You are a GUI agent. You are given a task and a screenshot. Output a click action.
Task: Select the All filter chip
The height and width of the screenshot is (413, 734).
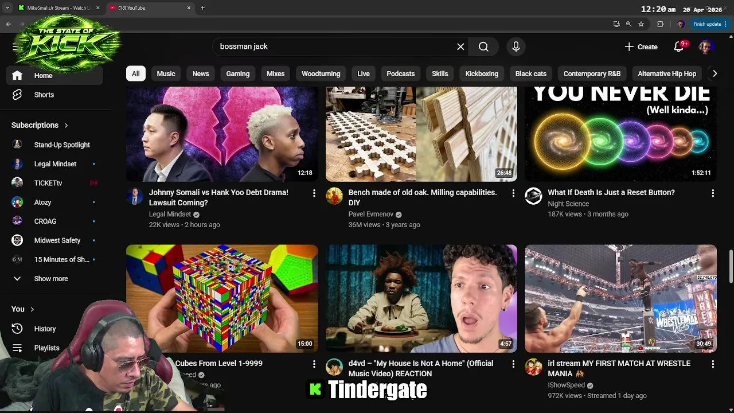coord(135,73)
